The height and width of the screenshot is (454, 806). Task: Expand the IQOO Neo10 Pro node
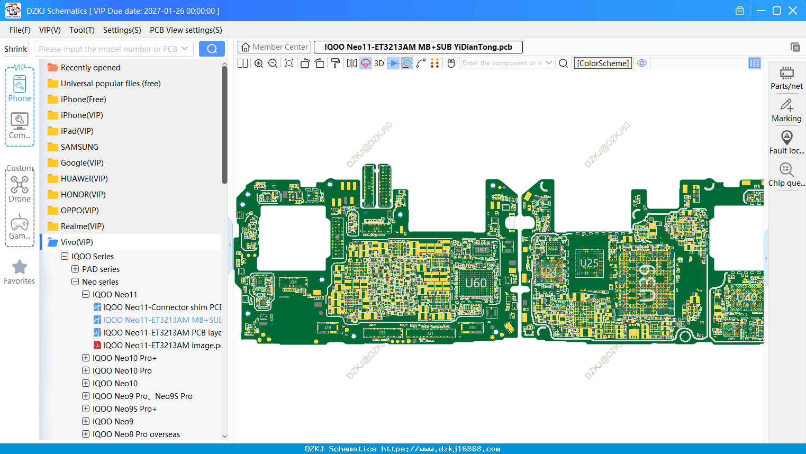click(86, 370)
